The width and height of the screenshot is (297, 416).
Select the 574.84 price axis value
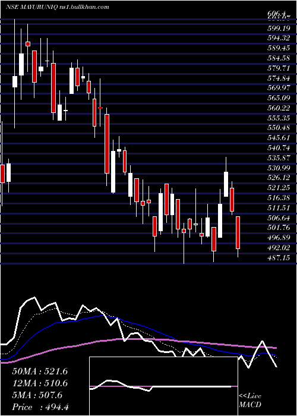tap(279, 78)
